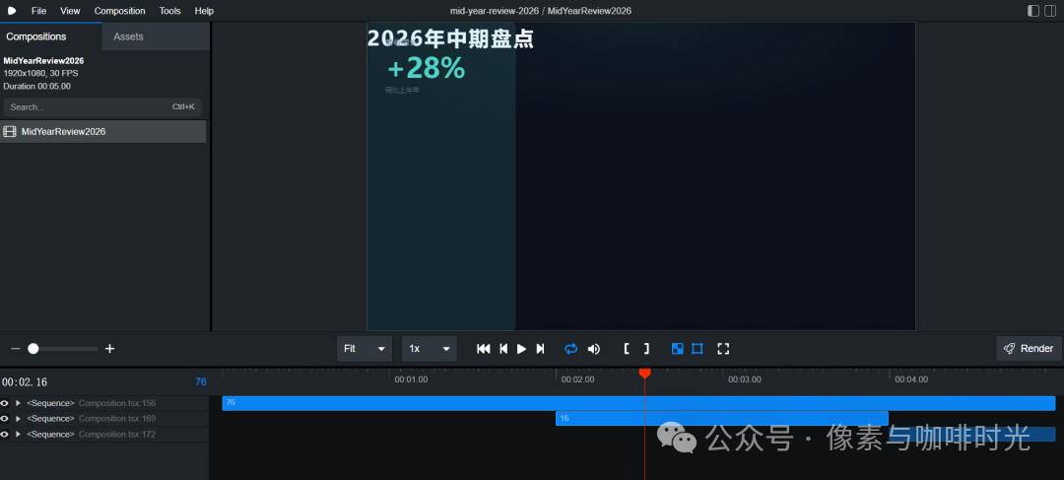Image resolution: width=1064 pixels, height=480 pixels.
Task: Toggle the canvas outline frame icon
Action: point(697,349)
